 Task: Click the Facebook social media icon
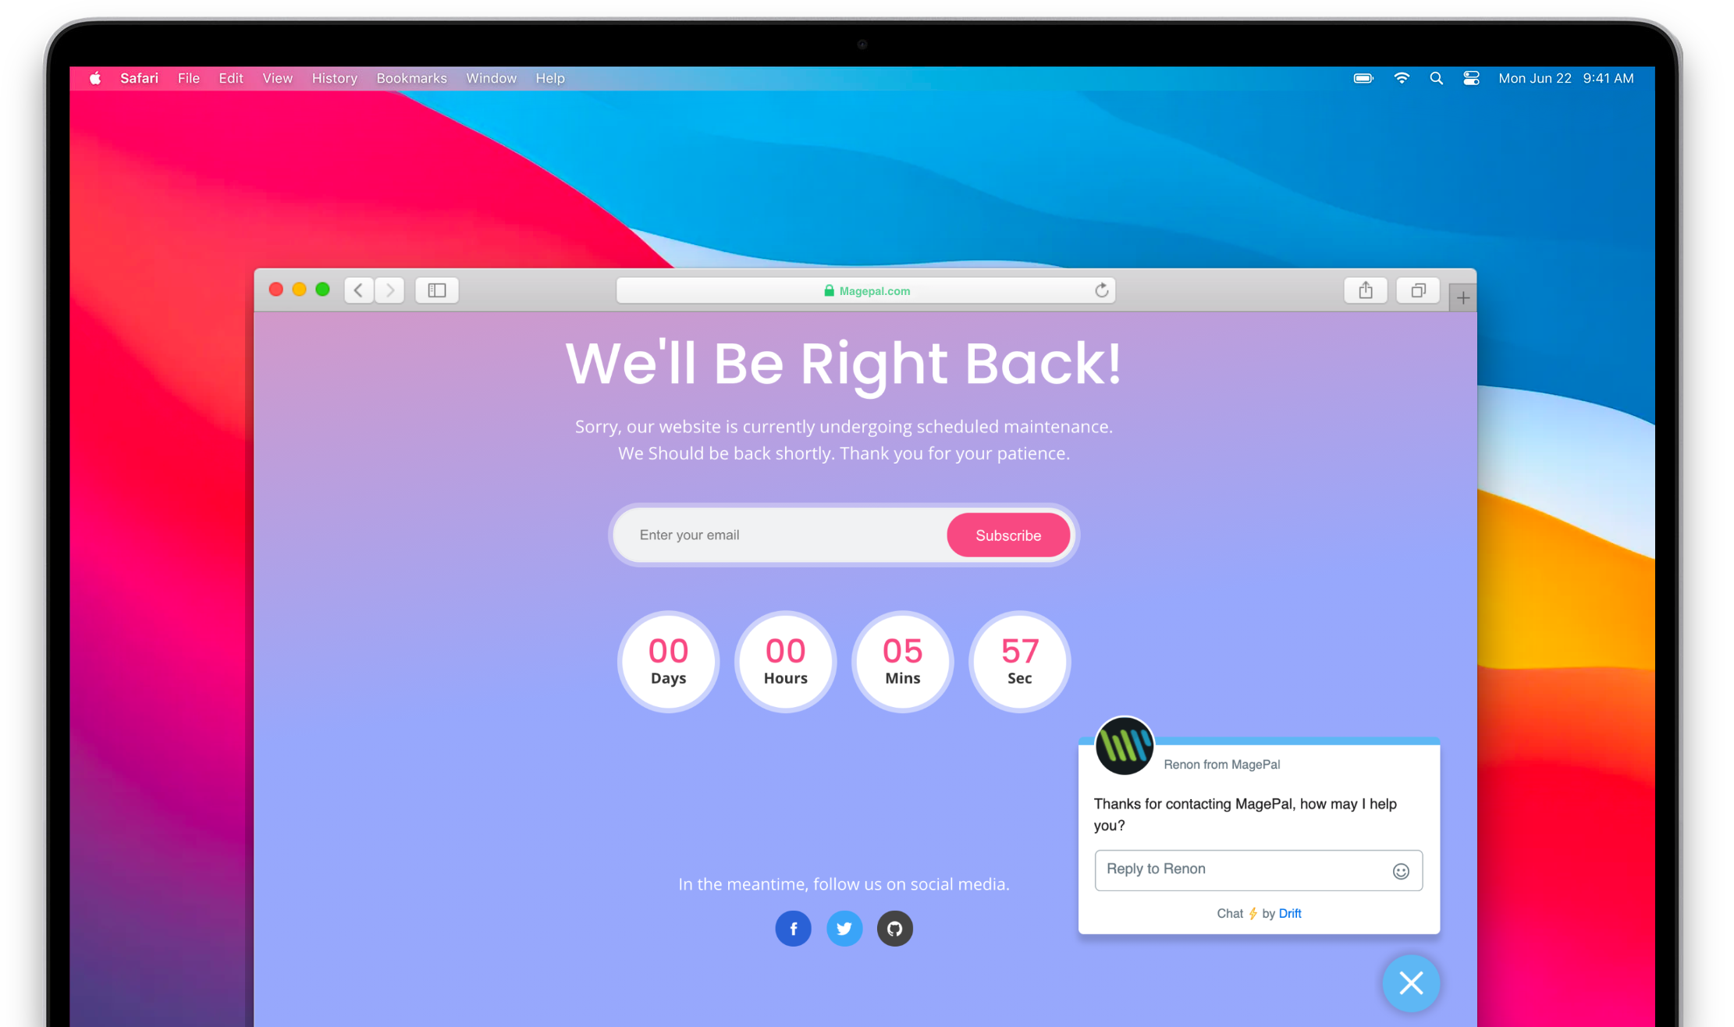coord(792,928)
